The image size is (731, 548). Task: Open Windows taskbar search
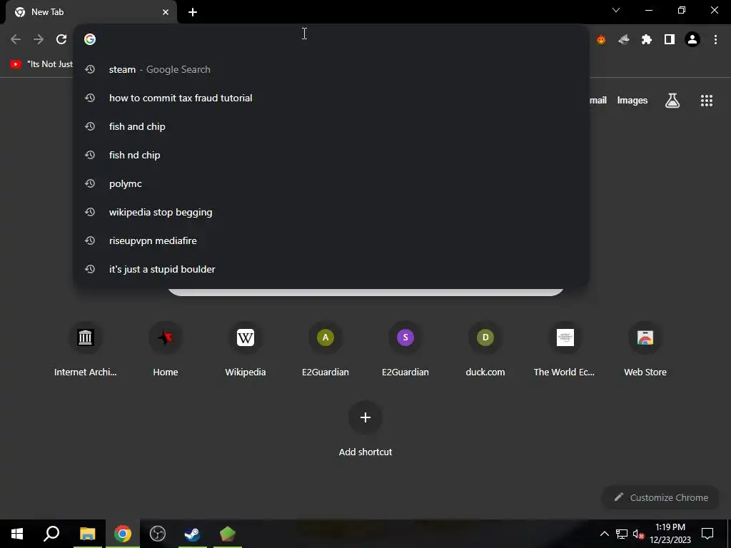[51, 534]
